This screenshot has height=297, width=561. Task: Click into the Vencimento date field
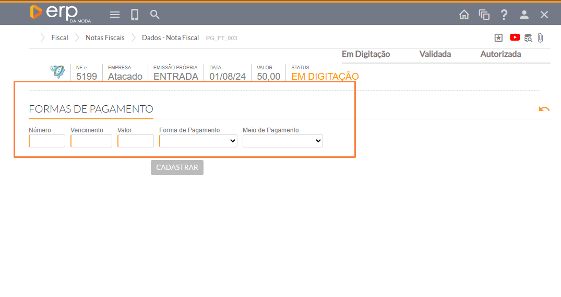91,141
